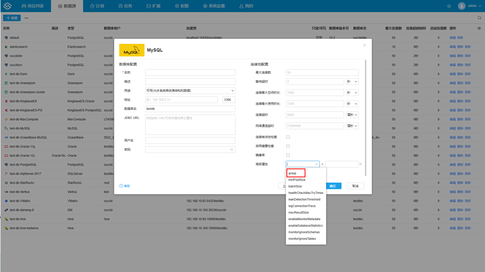This screenshot has height=272, width=485.
Task: Remove advanced property row with X icon
Action: [360, 164]
